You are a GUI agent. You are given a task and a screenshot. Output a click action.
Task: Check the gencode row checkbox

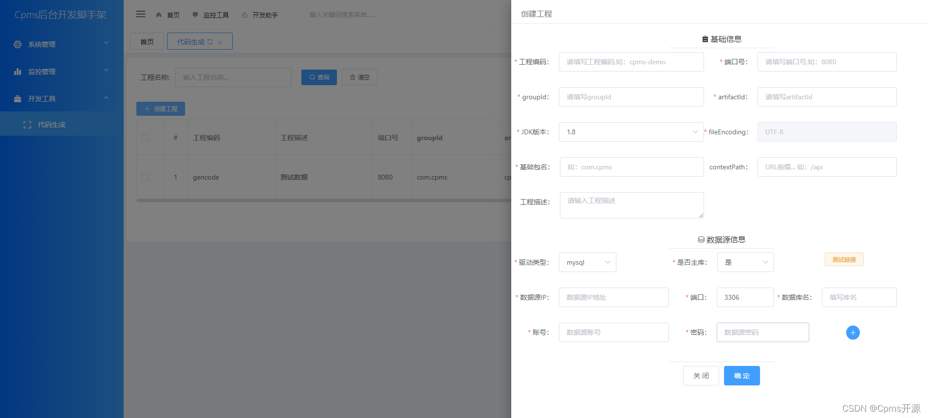pos(145,177)
